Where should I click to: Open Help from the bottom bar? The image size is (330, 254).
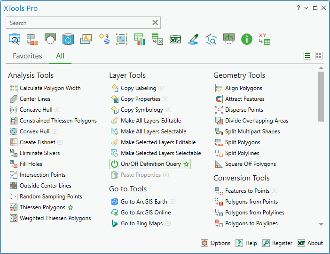[x=246, y=243]
